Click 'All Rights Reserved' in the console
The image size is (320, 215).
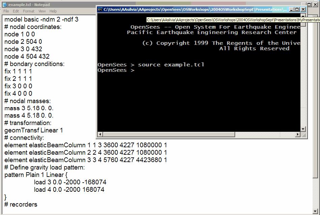coord(255,49)
